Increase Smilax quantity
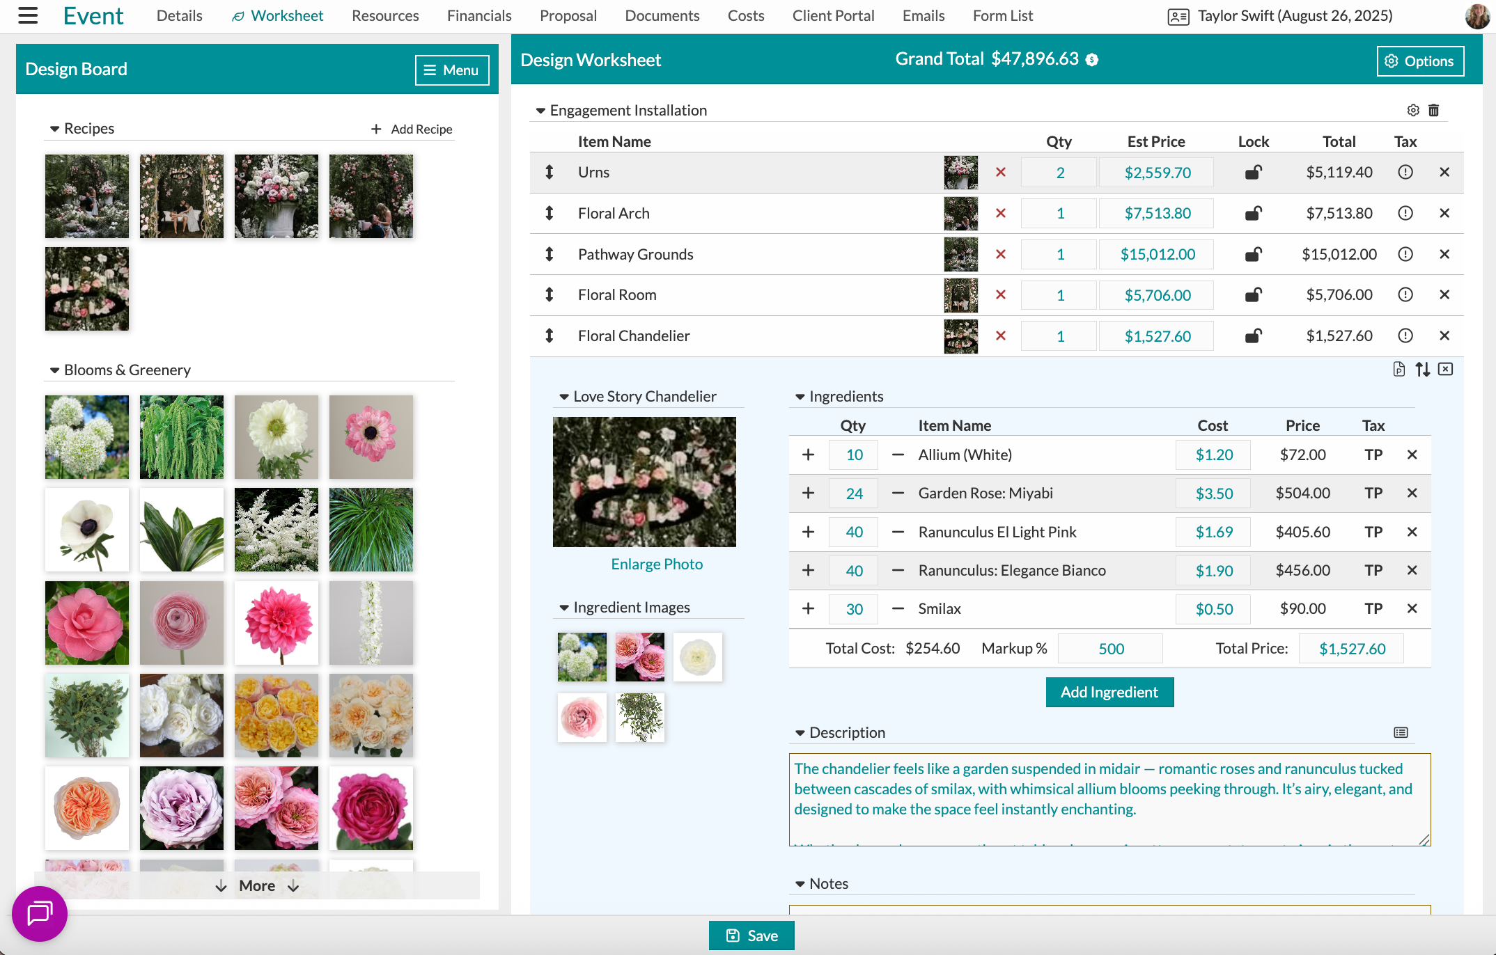Image resolution: width=1496 pixels, height=955 pixels. [808, 608]
